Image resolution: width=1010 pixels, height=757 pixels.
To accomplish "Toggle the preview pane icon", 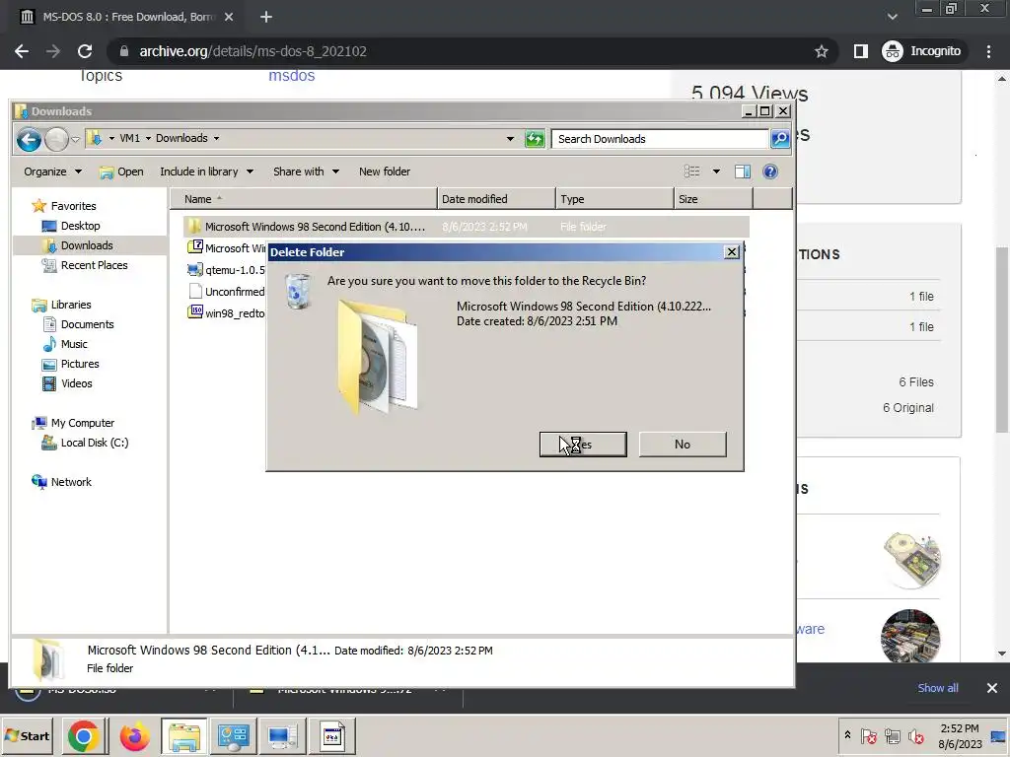I will click(743, 172).
